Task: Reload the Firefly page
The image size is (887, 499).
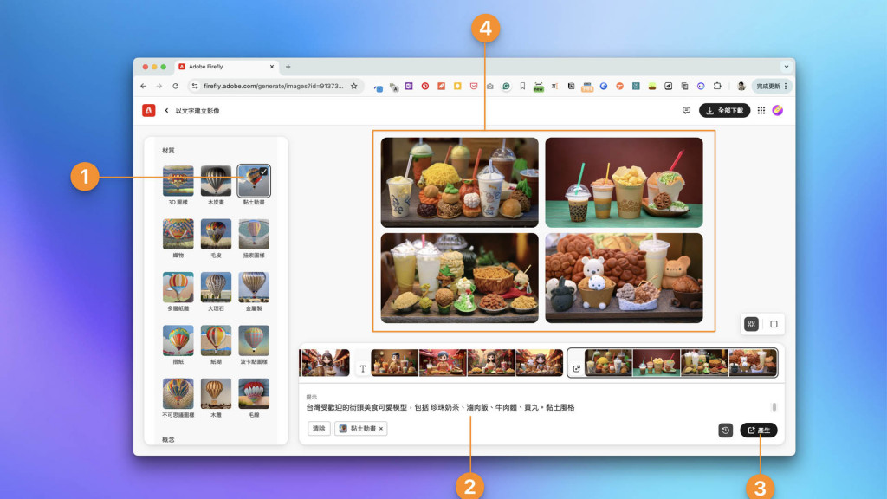Action: tap(175, 86)
